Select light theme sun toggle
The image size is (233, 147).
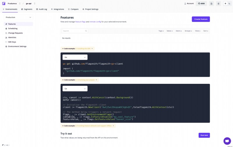(225, 3)
